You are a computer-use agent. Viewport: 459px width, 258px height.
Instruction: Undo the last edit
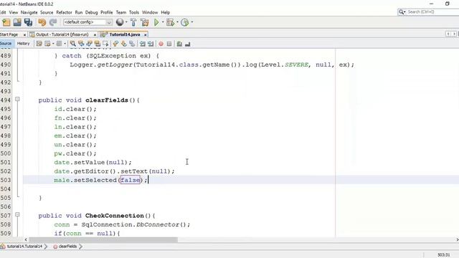pos(42,22)
